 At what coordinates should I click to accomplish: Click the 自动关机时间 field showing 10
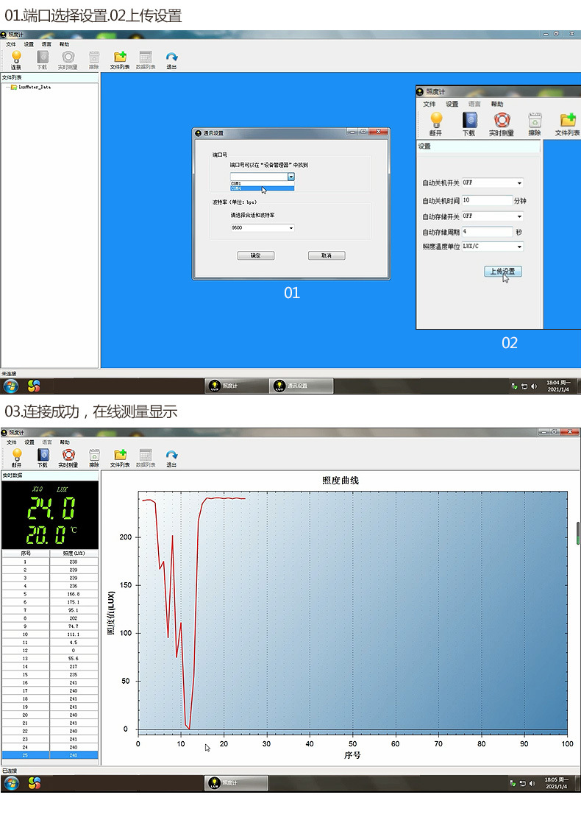tap(487, 200)
